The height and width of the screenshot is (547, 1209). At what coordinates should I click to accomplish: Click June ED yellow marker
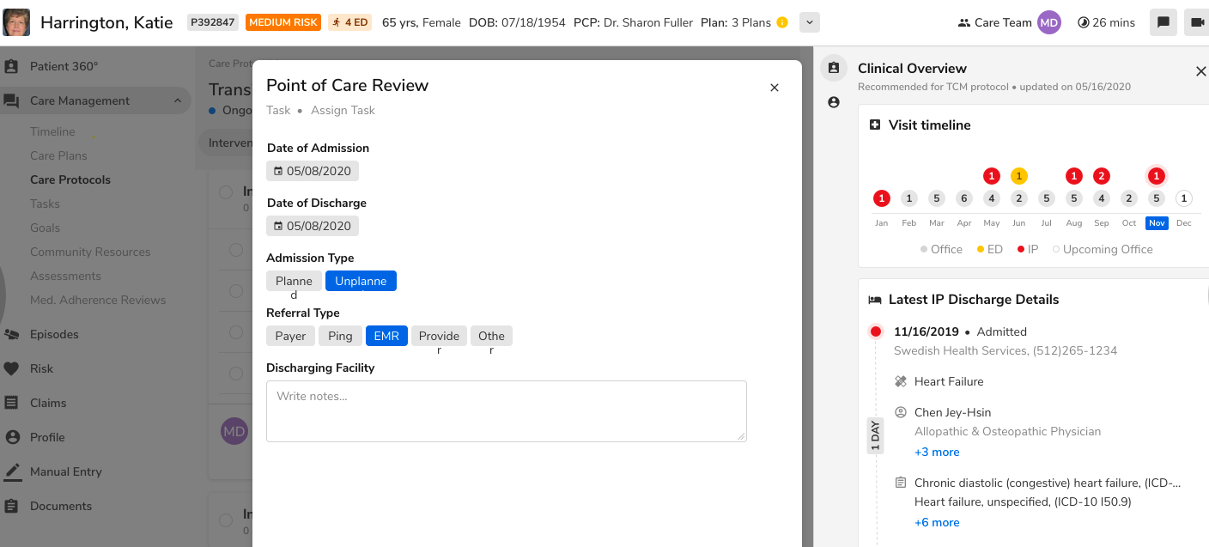point(1019,176)
